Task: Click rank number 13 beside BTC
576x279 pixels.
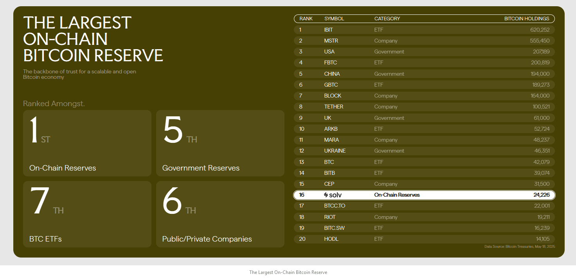Action: pyautogui.click(x=301, y=162)
